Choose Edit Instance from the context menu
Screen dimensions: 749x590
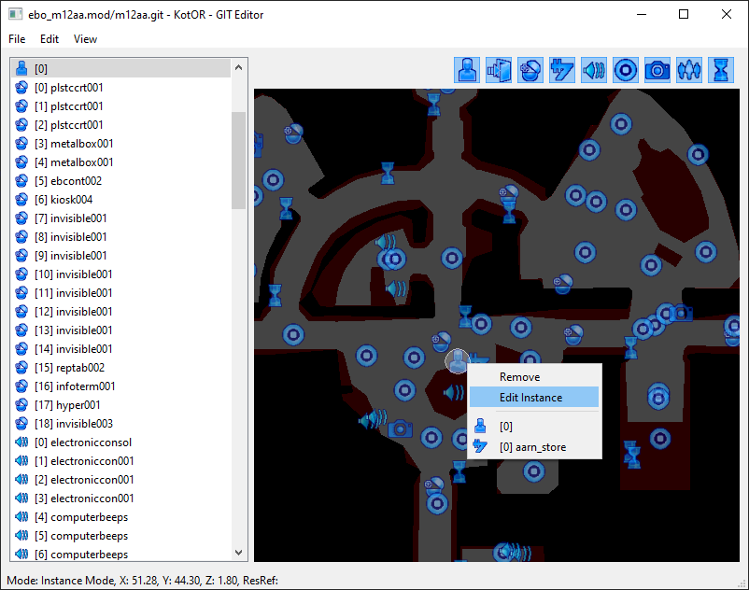tap(533, 397)
